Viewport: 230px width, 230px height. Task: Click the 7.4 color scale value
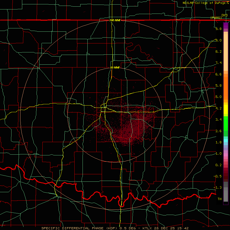(218, 63)
